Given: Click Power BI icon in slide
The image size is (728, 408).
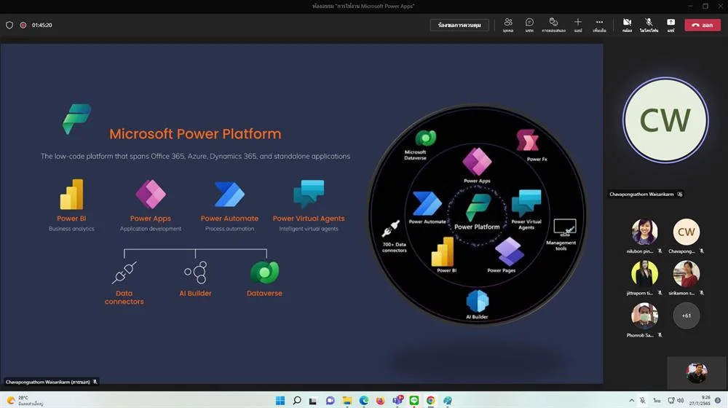Looking at the screenshot, I should [x=71, y=195].
